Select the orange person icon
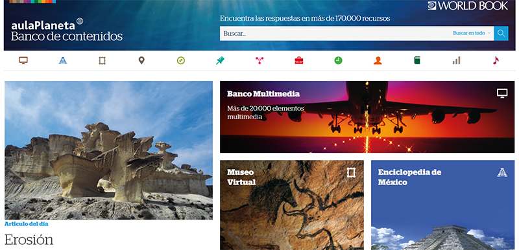 tap(378, 60)
